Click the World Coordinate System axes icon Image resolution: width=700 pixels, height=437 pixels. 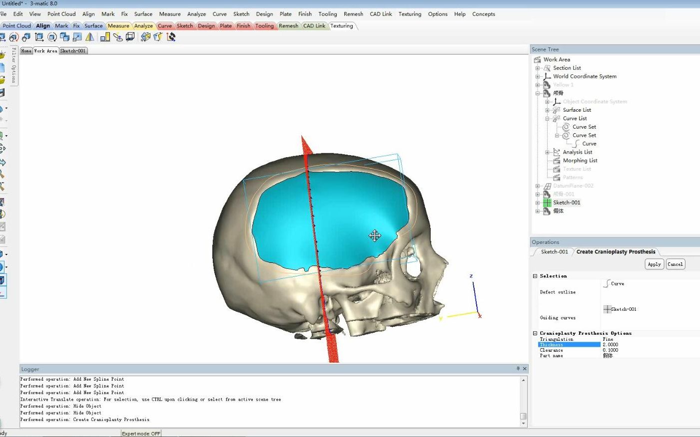tap(547, 76)
